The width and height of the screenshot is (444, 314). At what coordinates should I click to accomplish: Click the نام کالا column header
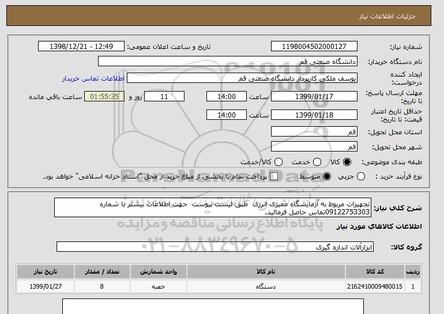tap(266, 271)
